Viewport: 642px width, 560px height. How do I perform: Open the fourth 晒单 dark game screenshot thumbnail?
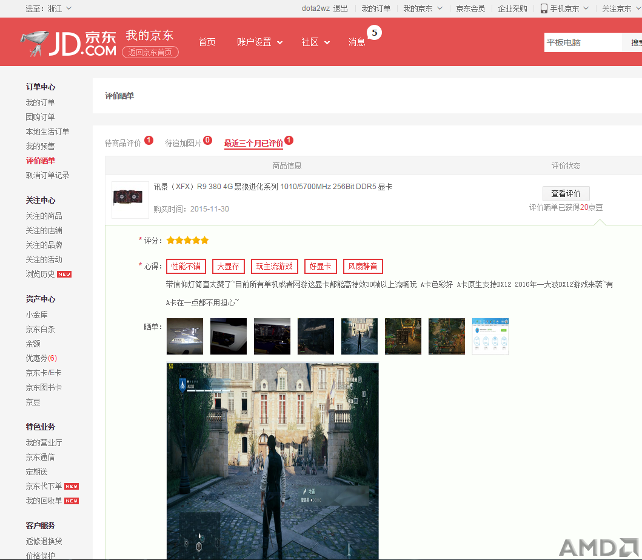tap(316, 336)
